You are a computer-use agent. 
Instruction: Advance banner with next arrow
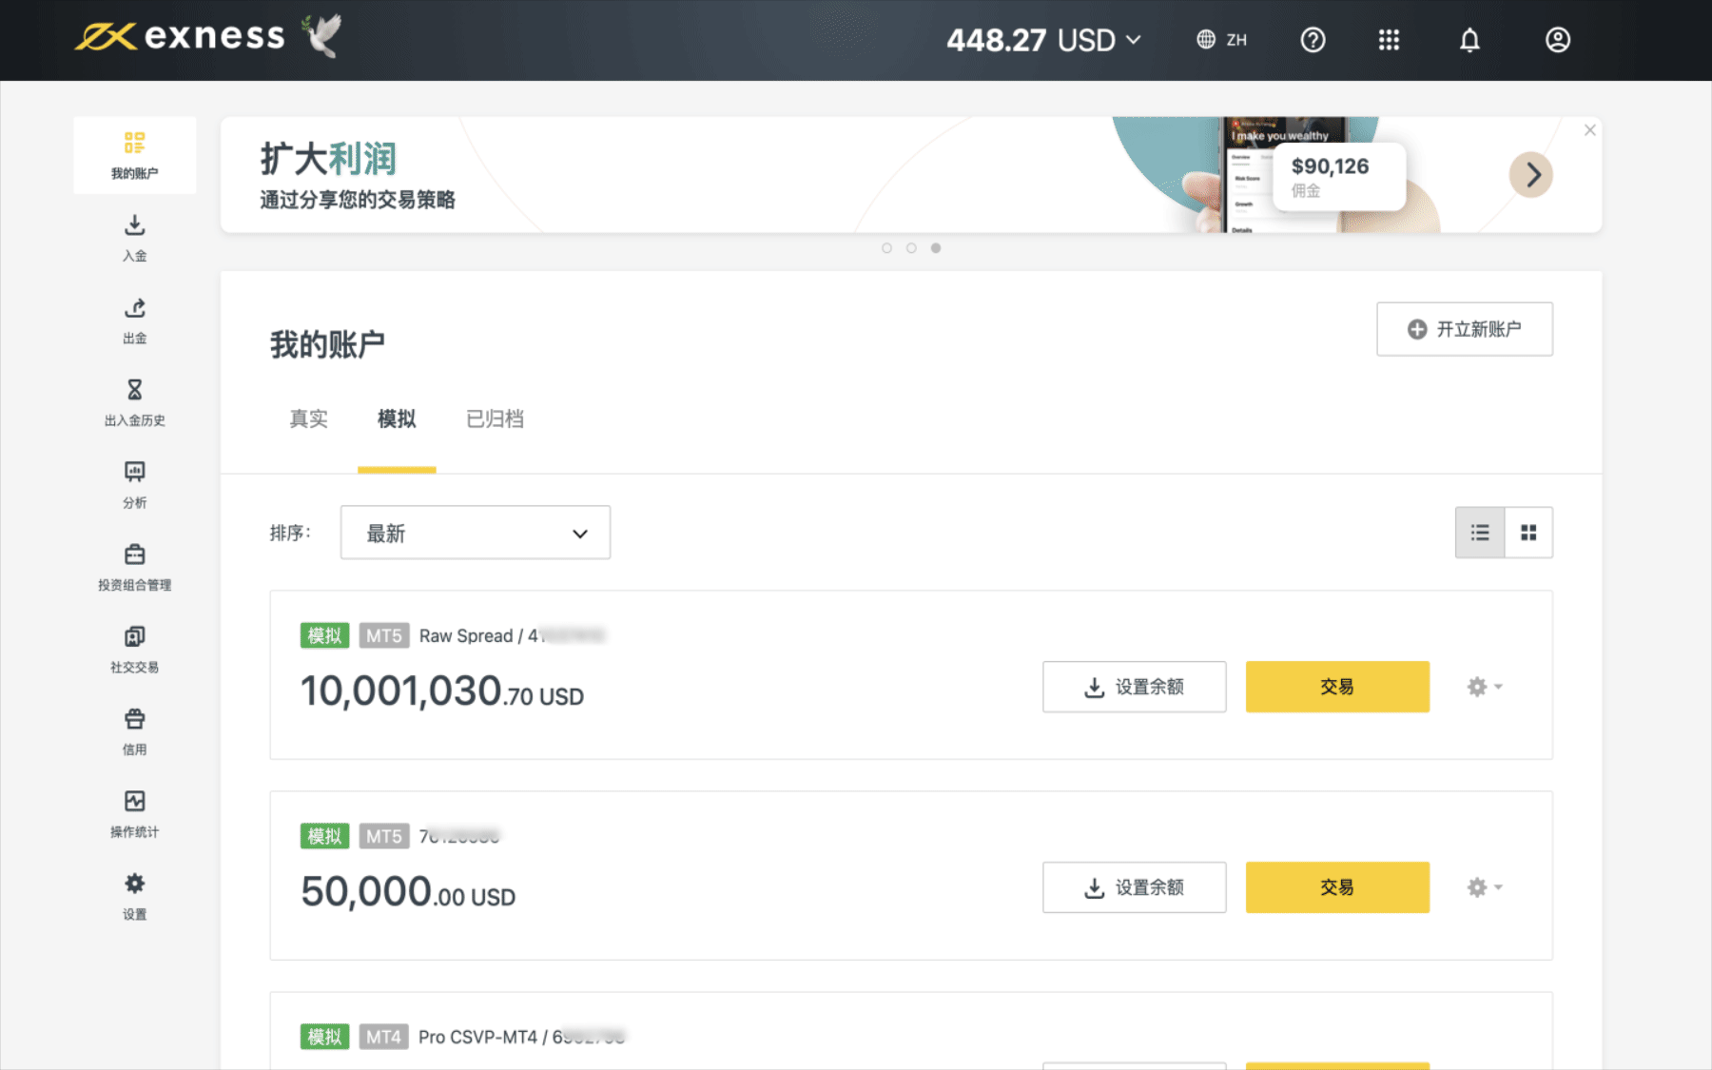coord(1531,175)
